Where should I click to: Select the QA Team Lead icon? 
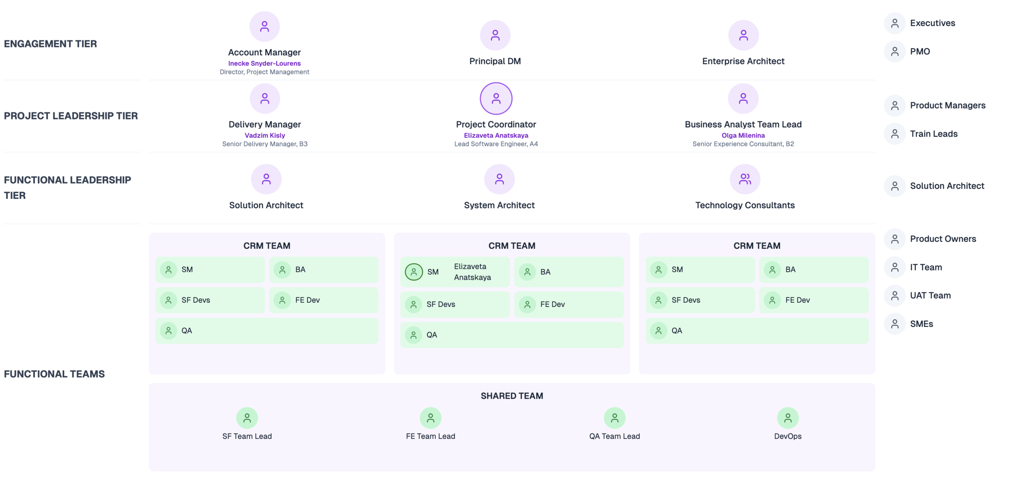coord(614,418)
